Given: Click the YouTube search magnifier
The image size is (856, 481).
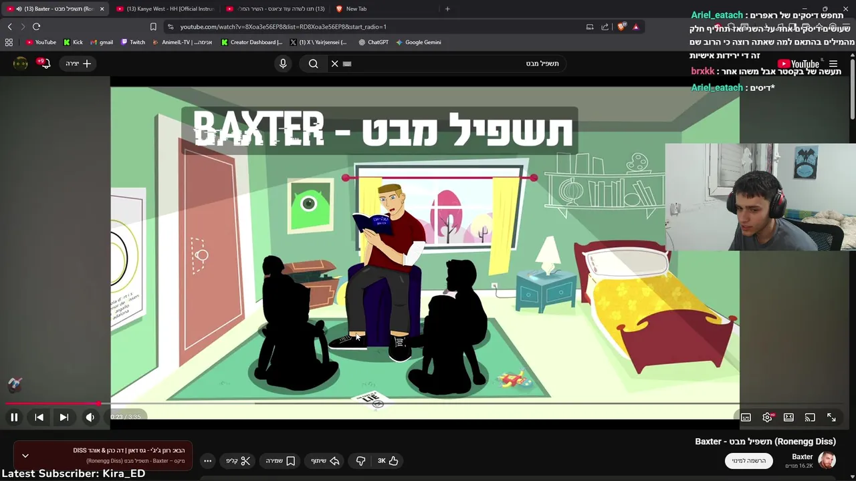Looking at the screenshot, I should coord(313,63).
